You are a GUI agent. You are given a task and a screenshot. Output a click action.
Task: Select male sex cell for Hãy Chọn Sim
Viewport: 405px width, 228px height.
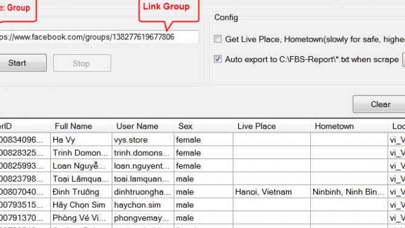[204, 205]
